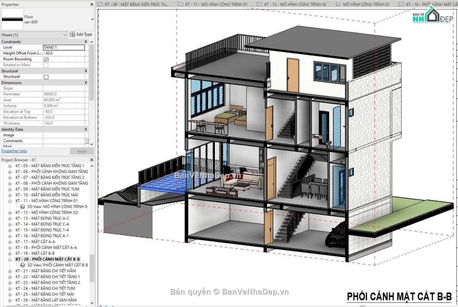Open the Properties help link
Viewport: 458px width, 307px height.
click(14, 151)
